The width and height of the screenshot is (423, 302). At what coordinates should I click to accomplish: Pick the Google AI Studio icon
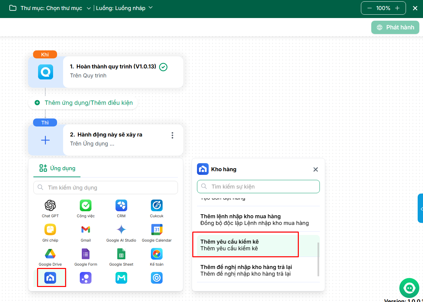[x=121, y=230]
